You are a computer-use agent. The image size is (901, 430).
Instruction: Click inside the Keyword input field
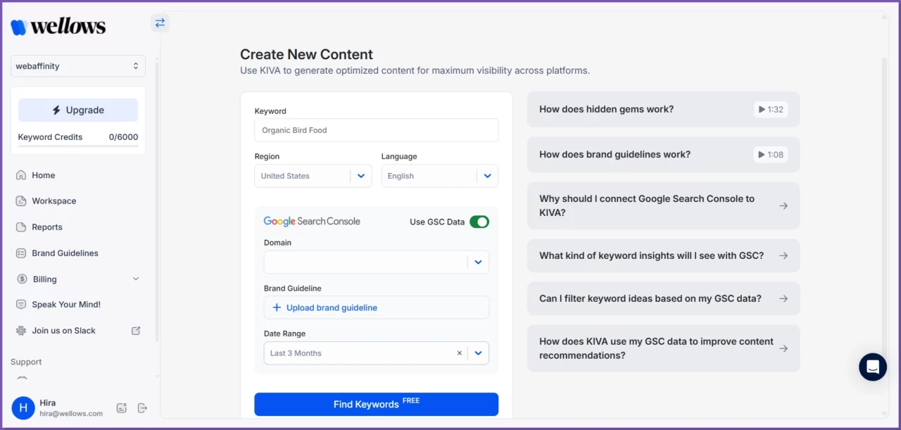(x=376, y=130)
